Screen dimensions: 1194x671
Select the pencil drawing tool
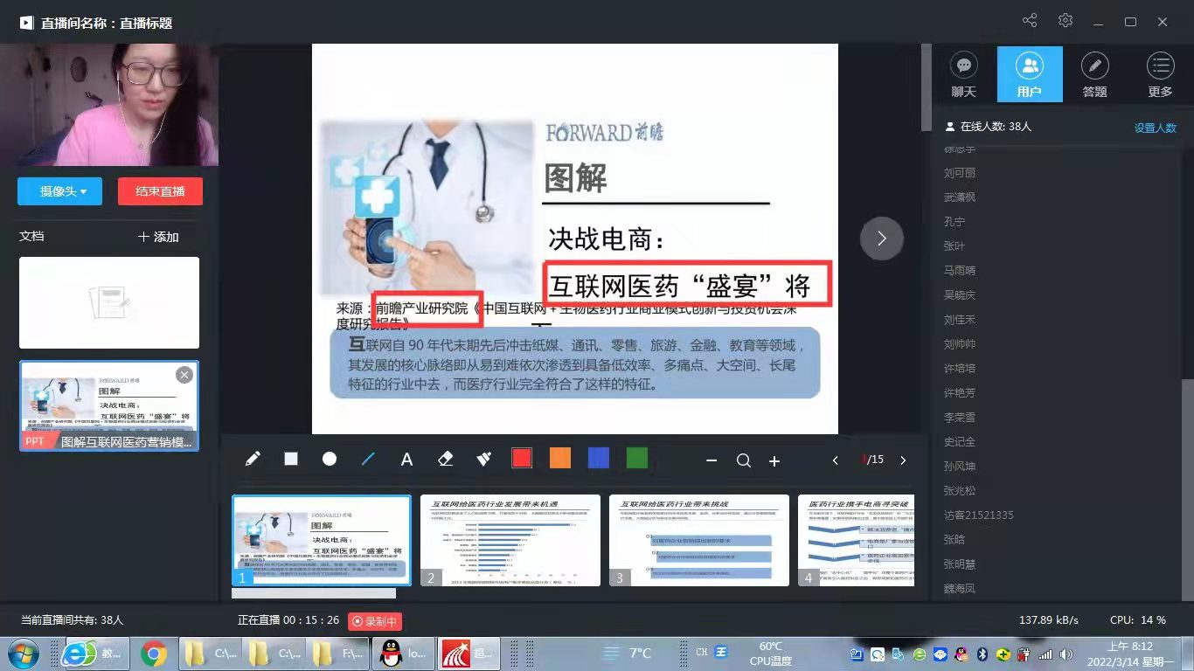tap(253, 459)
